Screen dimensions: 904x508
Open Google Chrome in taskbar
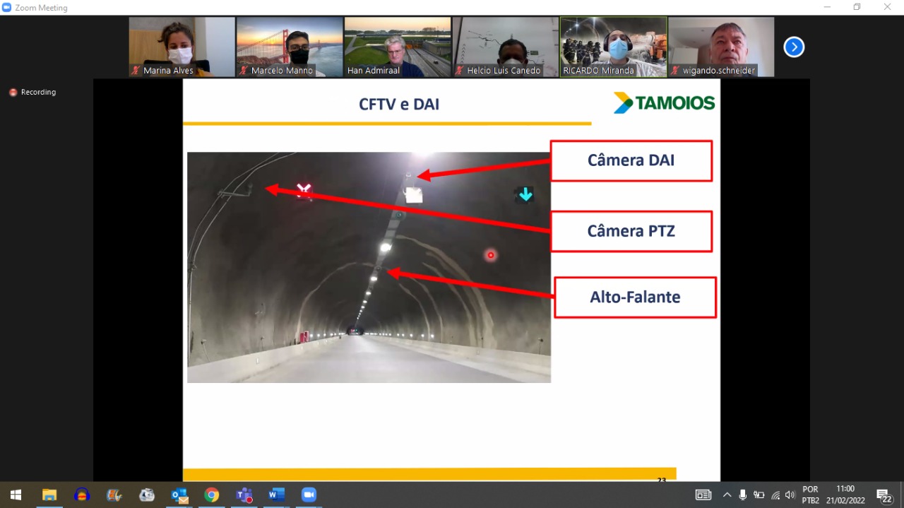coord(212,495)
